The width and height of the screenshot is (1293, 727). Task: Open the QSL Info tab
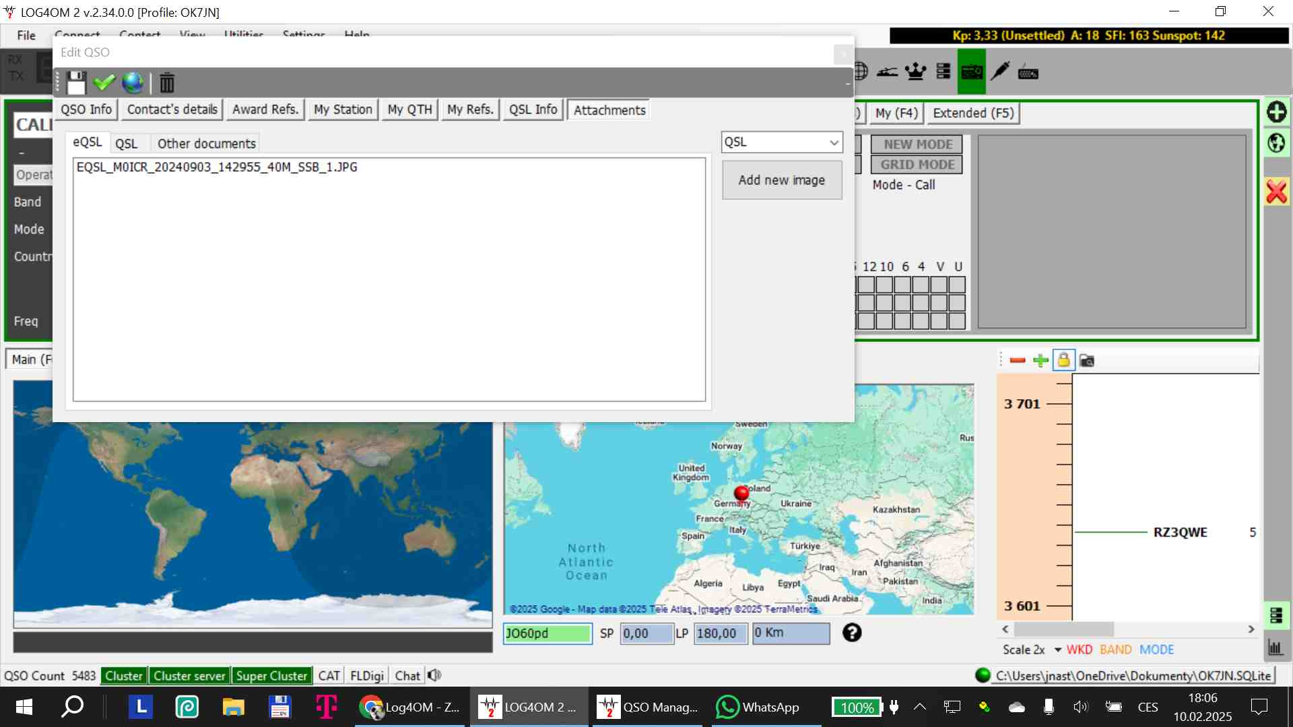coord(533,110)
